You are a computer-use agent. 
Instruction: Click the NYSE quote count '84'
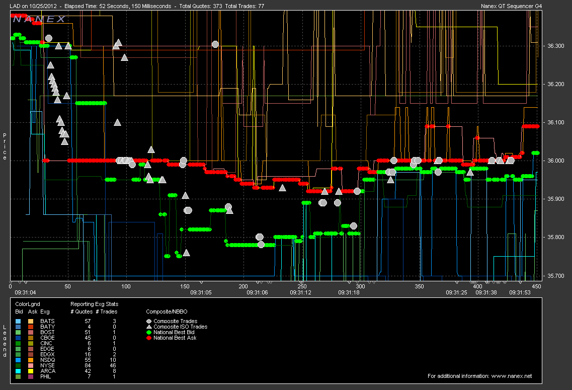(88, 365)
